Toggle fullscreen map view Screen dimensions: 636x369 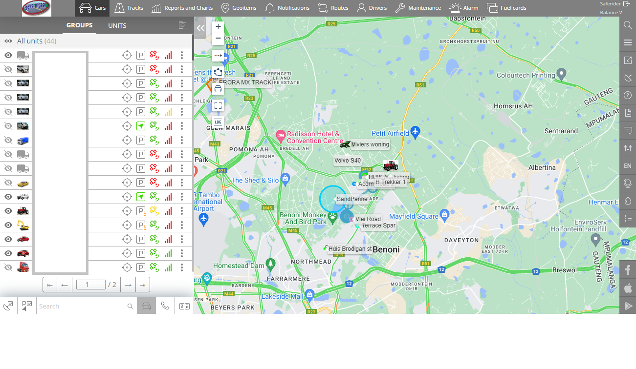pyautogui.click(x=218, y=105)
